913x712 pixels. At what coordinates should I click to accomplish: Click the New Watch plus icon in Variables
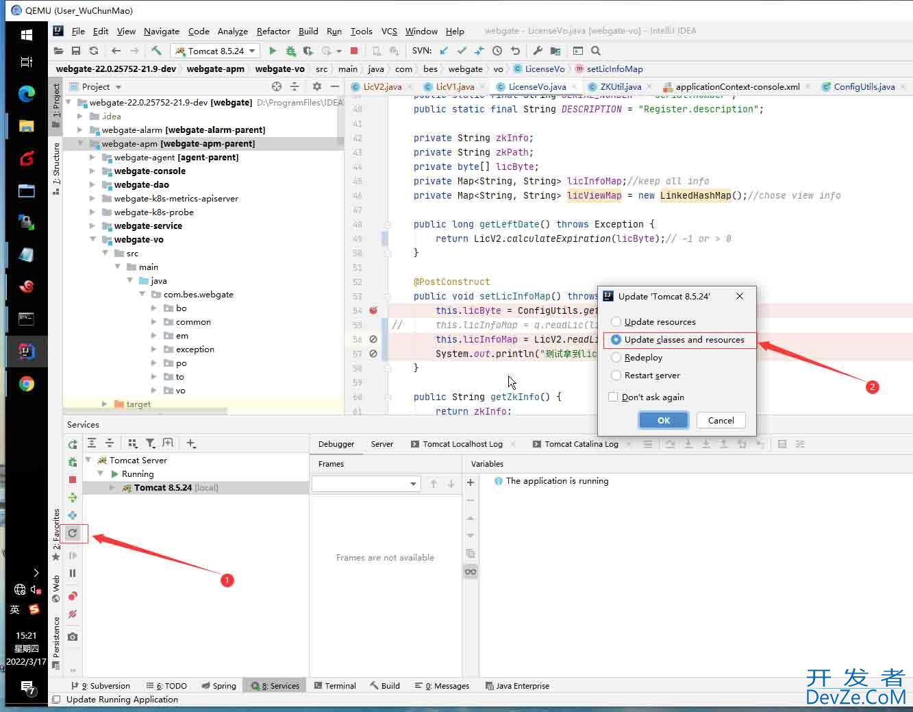coord(471,482)
